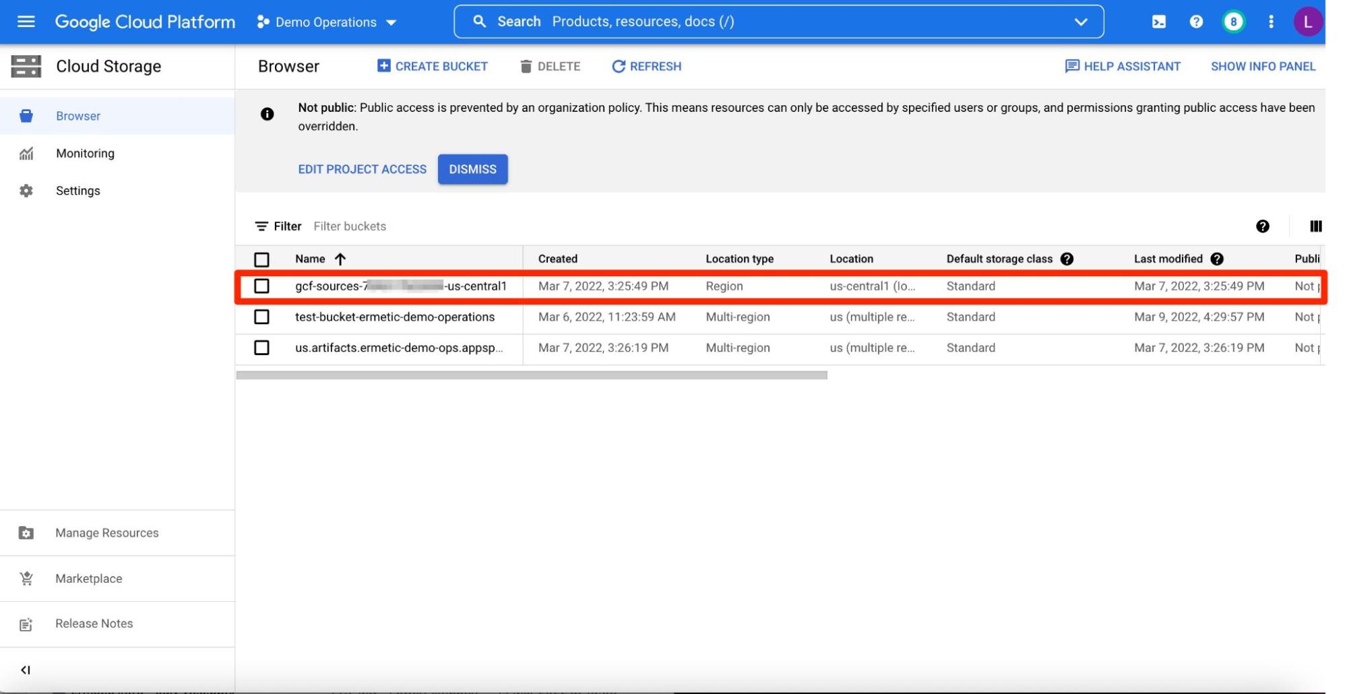Click SHOW INFO PANEL
The image size is (1347, 694).
[1263, 66]
